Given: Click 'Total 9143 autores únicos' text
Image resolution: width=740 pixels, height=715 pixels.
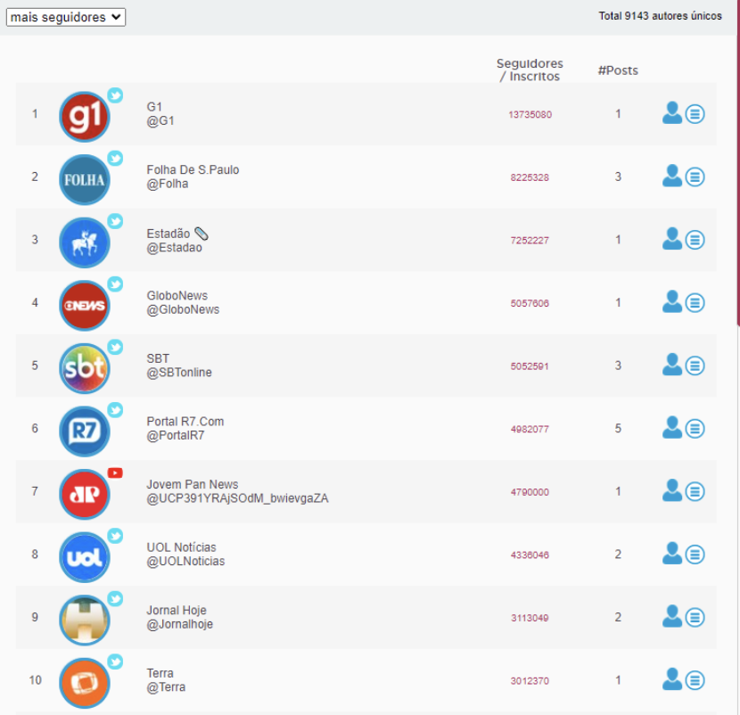Looking at the screenshot, I should pyautogui.click(x=661, y=16).
